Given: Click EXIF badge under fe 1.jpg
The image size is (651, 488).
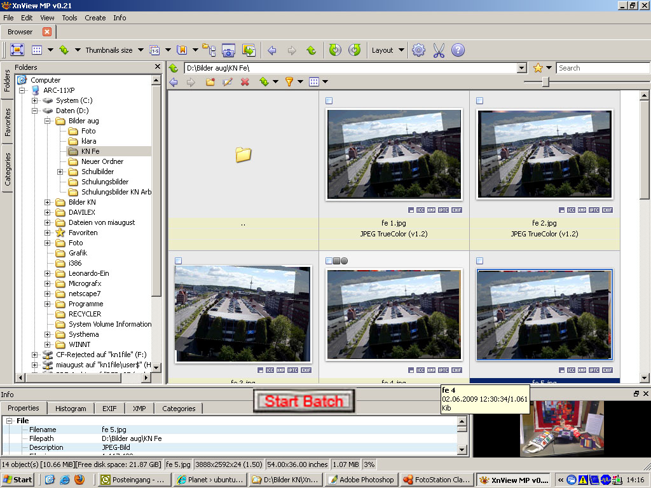Looking at the screenshot, I should click(456, 210).
